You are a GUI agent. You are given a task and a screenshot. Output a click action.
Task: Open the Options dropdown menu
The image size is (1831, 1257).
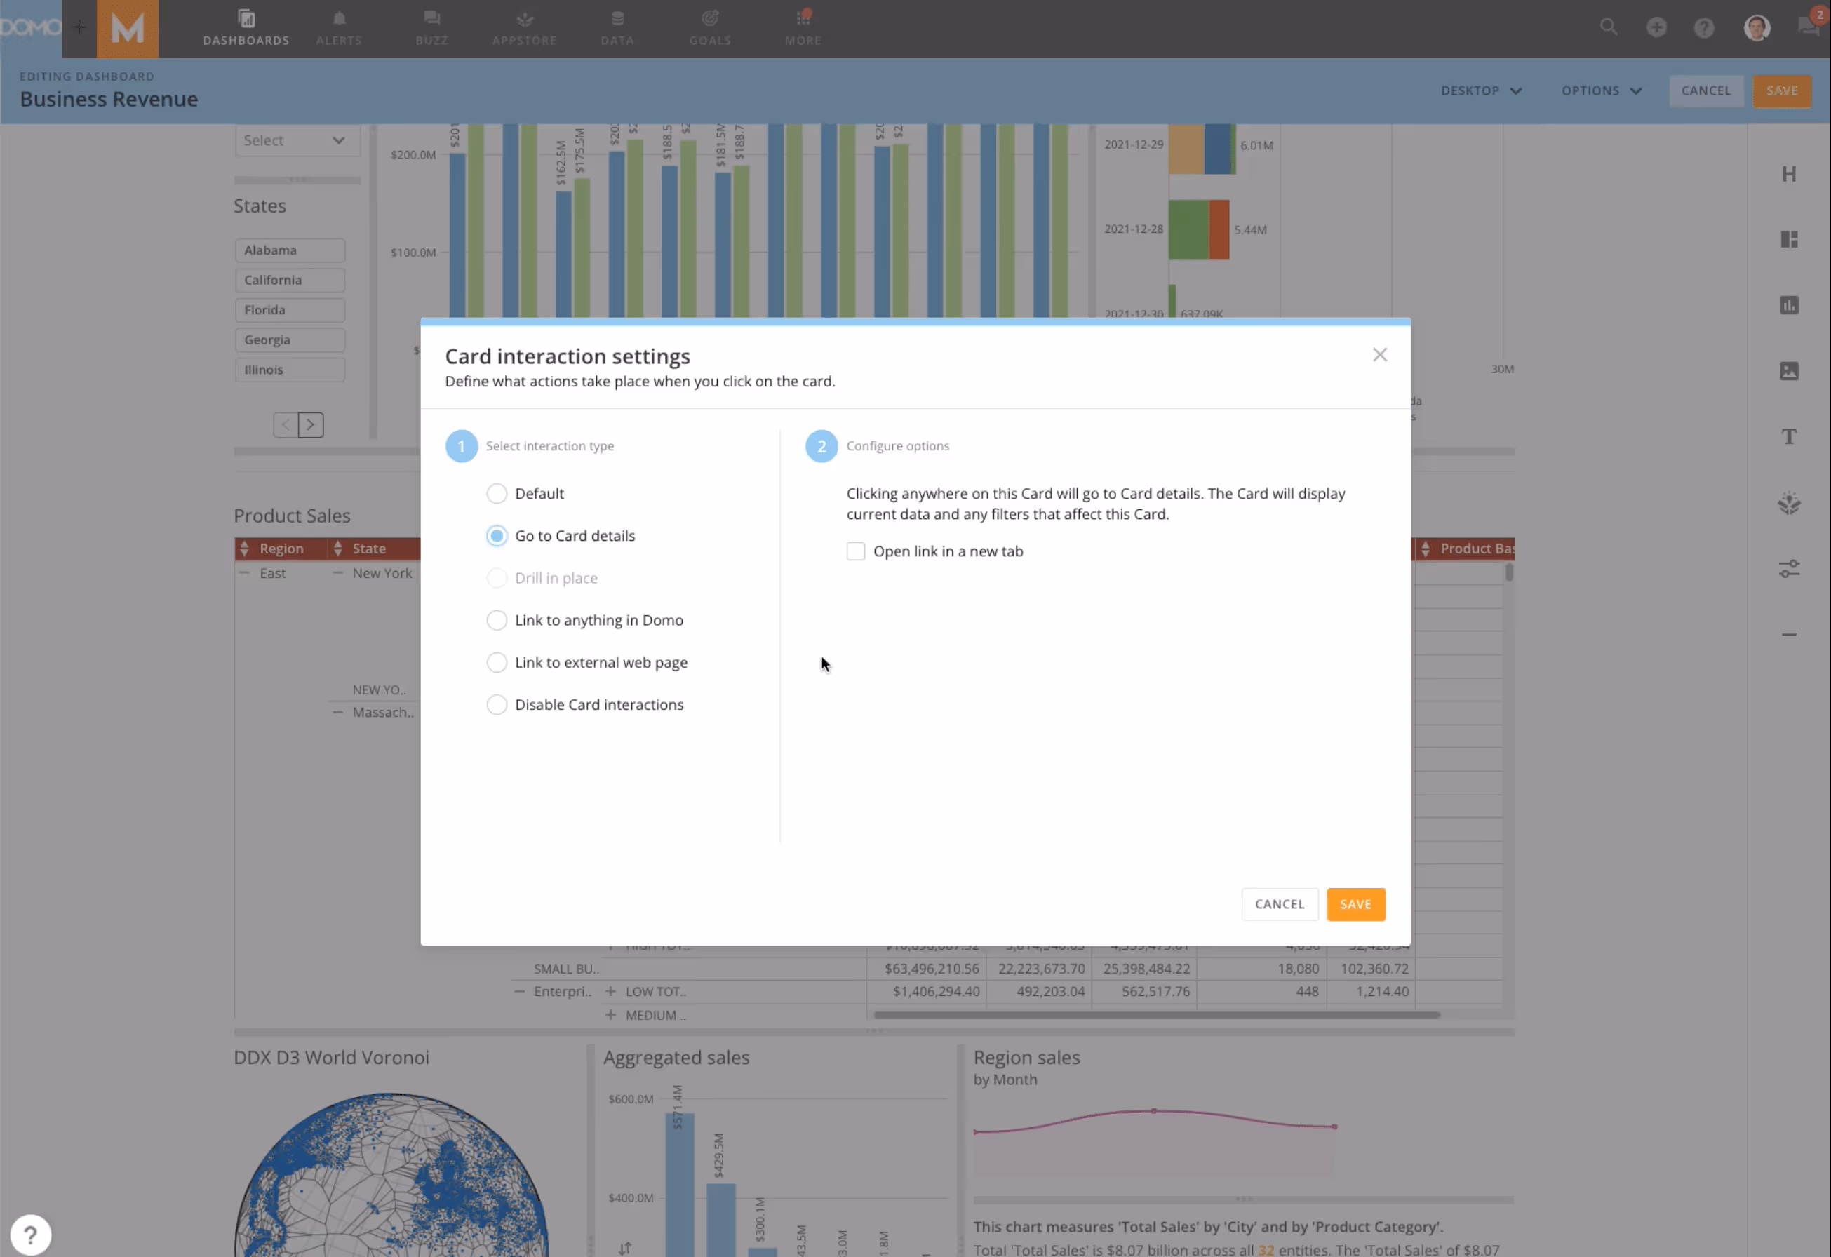1601,91
